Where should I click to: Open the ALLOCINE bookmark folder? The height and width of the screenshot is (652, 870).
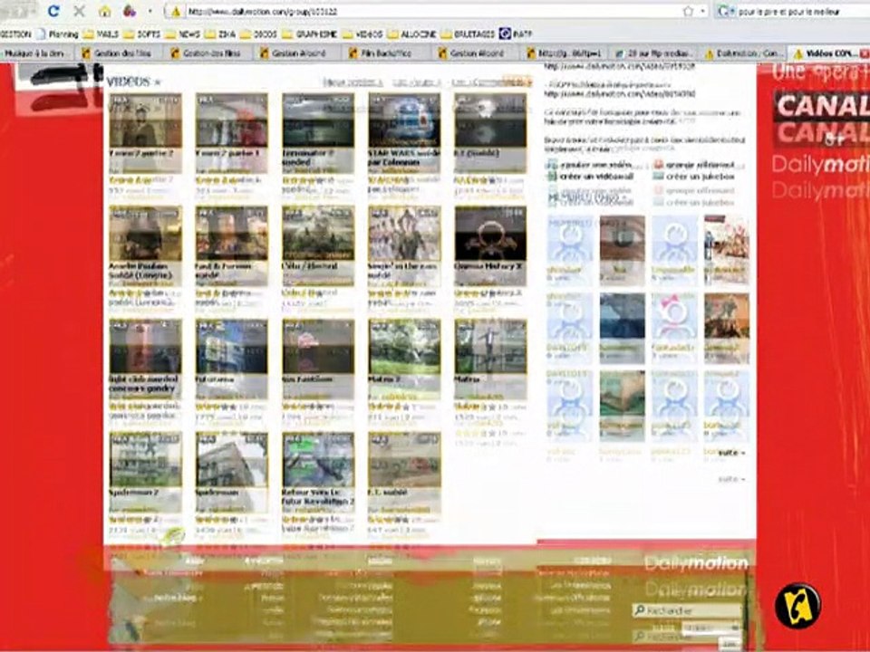pos(411,34)
